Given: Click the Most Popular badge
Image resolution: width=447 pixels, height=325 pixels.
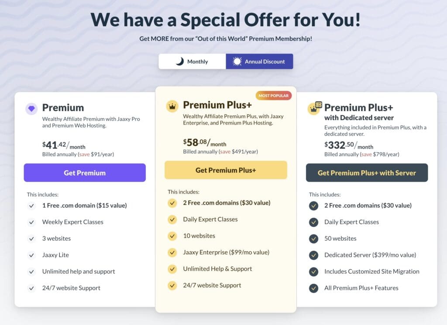Looking at the screenshot, I should tap(273, 96).
